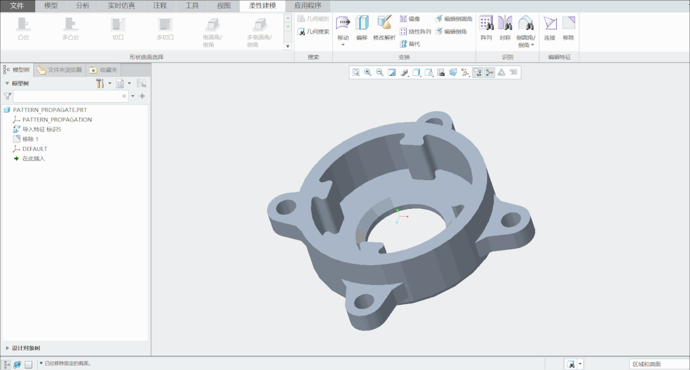This screenshot has height=370, width=690.
Task: Toggle simulation display triangle icon
Action: (501, 72)
